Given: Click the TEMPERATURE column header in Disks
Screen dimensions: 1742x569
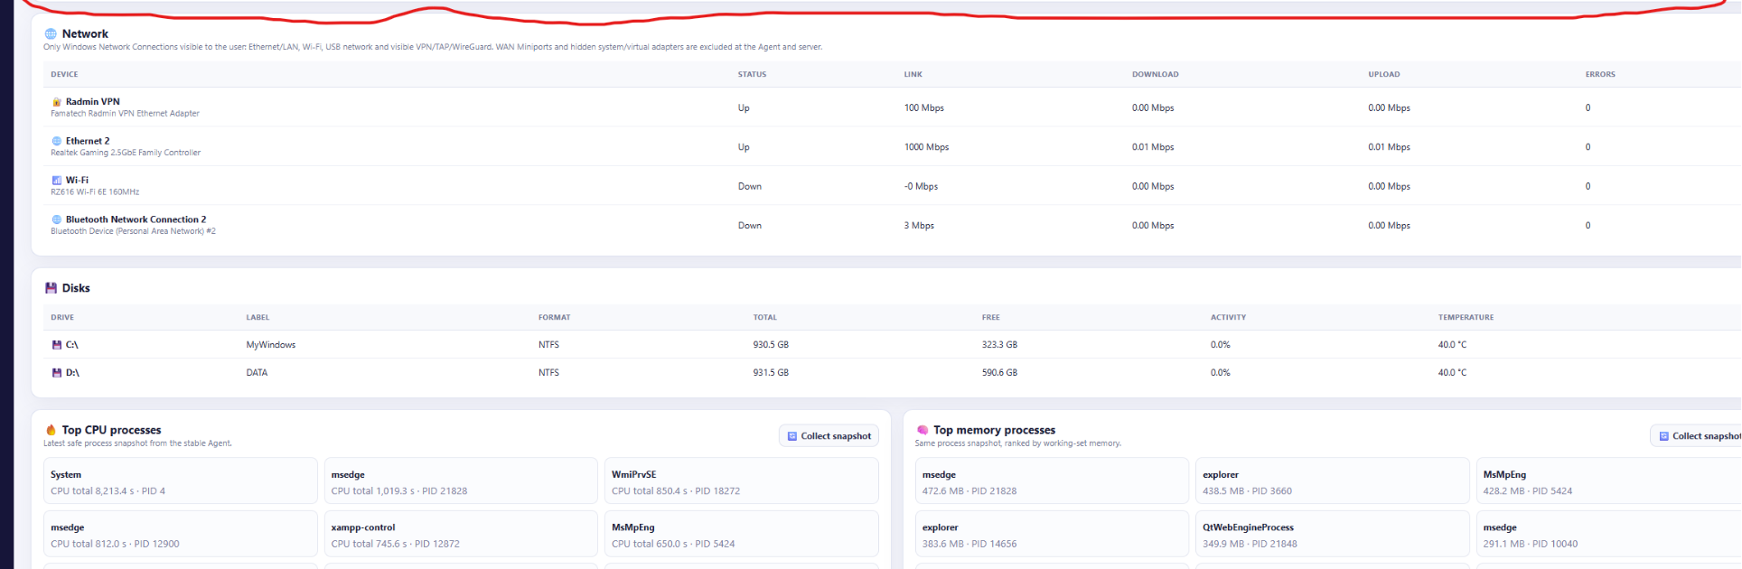Looking at the screenshot, I should (x=1466, y=317).
